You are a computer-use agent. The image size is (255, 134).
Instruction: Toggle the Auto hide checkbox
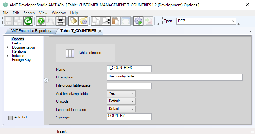pos(11,118)
